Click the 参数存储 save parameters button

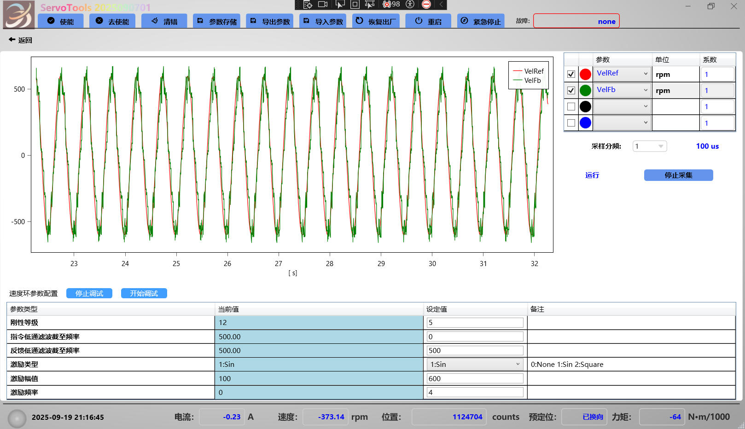(x=217, y=21)
